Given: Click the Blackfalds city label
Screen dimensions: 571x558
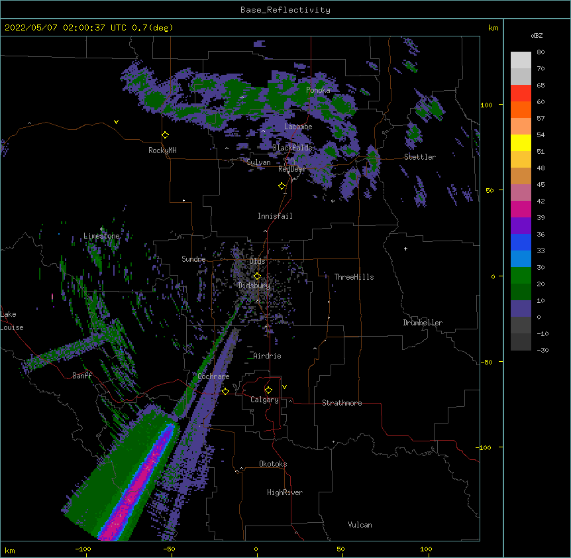Looking at the screenshot, I should click(x=292, y=148).
